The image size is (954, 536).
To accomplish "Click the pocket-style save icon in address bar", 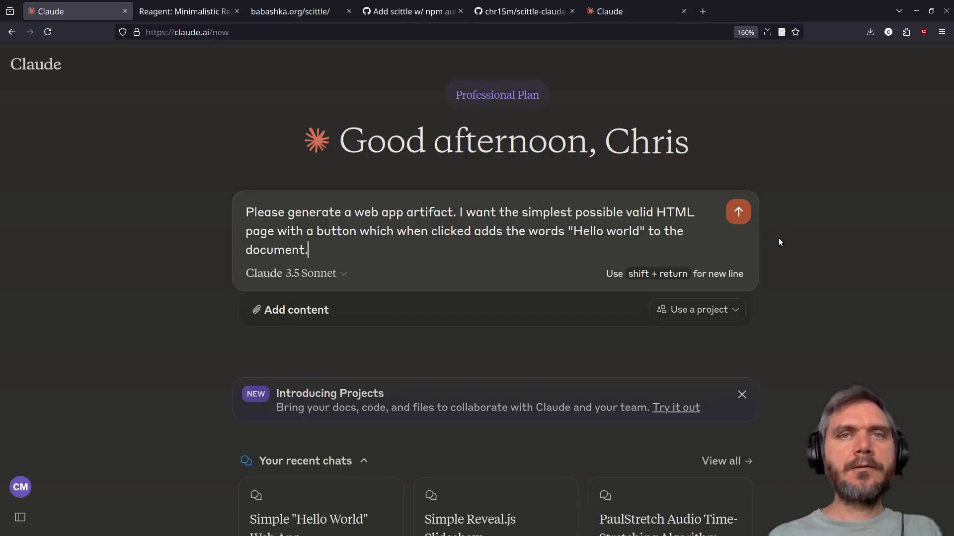I will 768,32.
